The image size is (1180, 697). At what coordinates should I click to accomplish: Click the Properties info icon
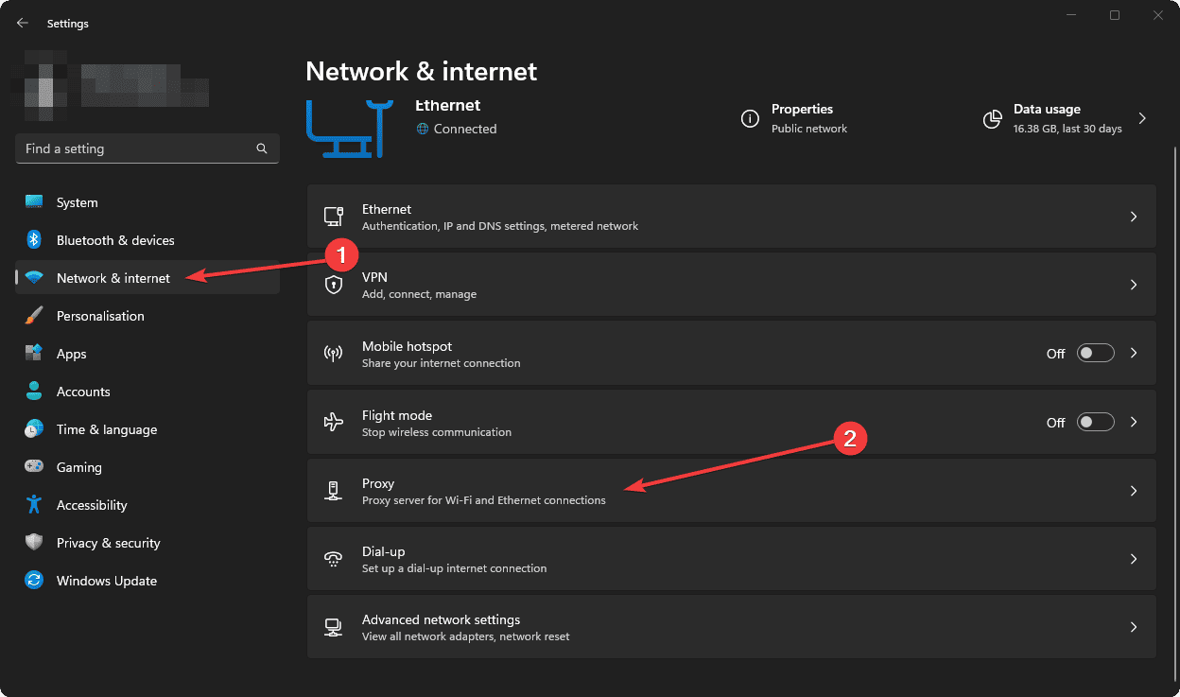[x=750, y=118]
